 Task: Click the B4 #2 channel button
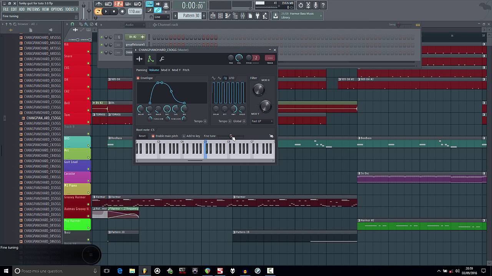(x=136, y=37)
